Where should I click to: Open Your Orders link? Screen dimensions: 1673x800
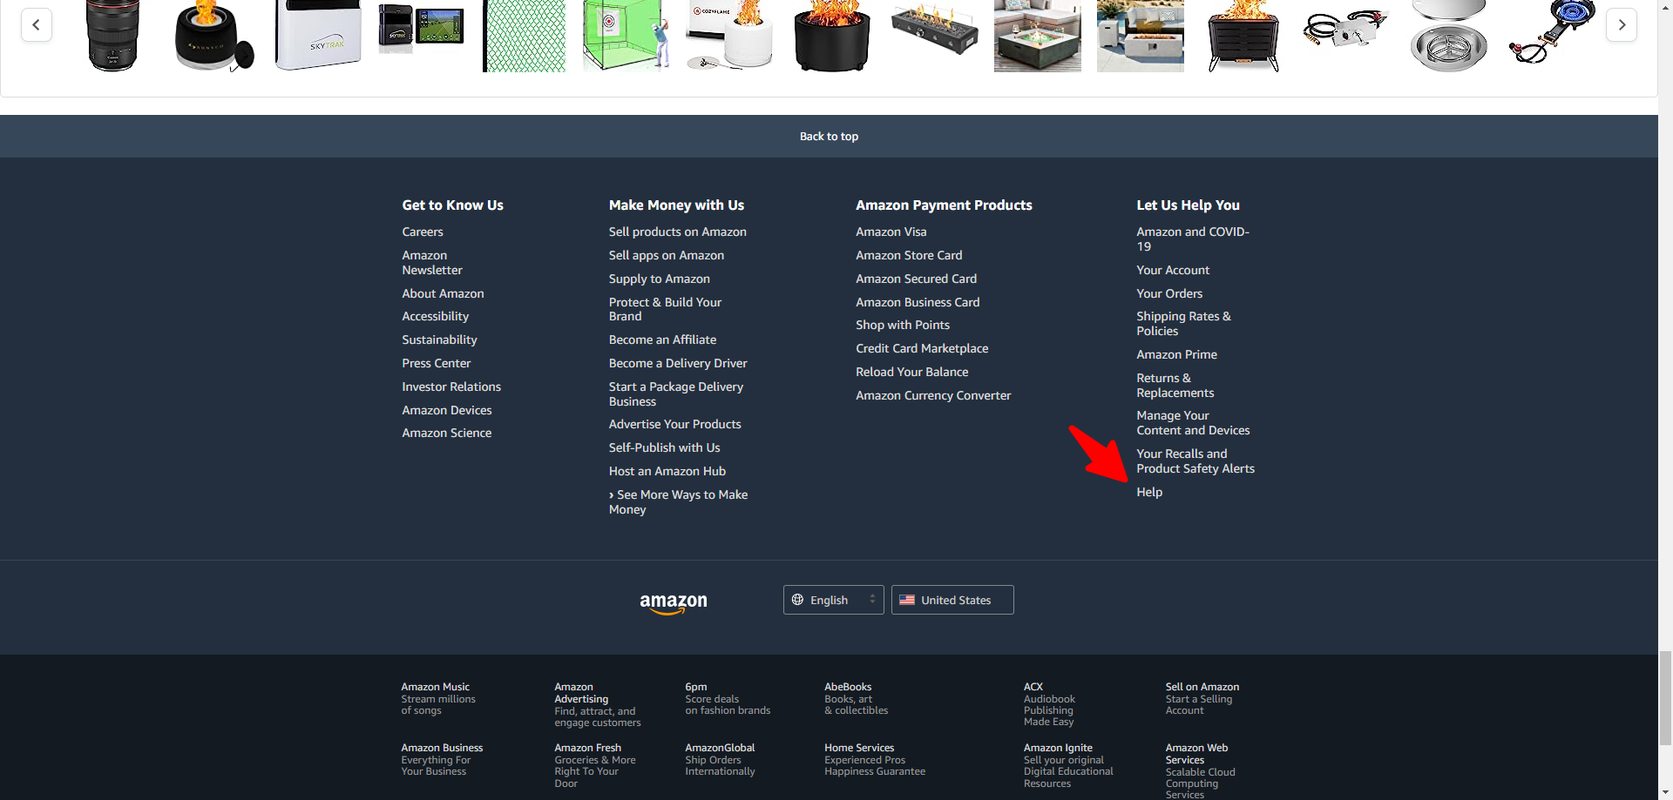tap(1169, 293)
